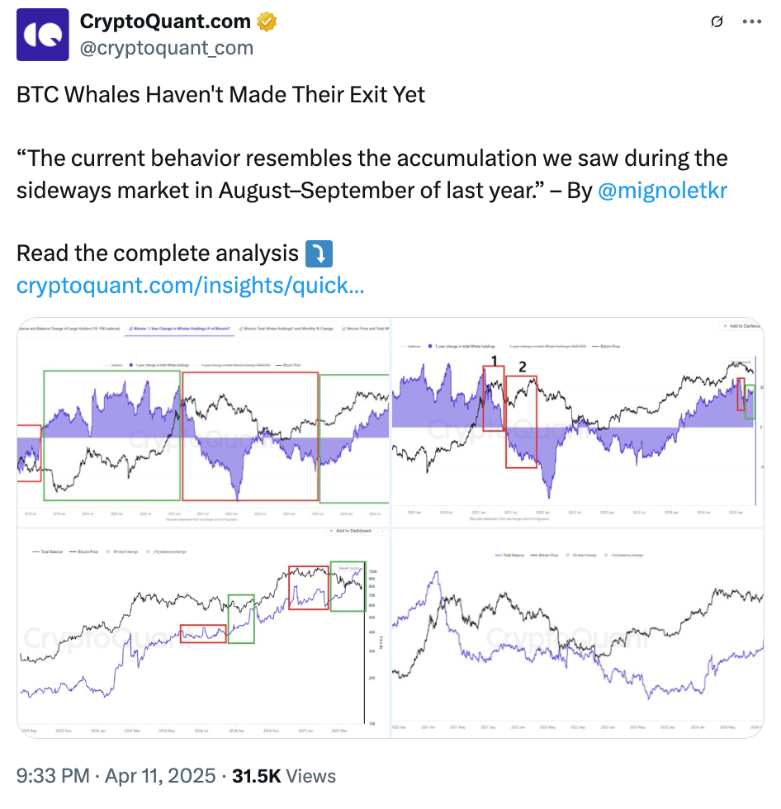781x809 pixels.
Task: View the 31.5K Views count
Action: [284, 776]
